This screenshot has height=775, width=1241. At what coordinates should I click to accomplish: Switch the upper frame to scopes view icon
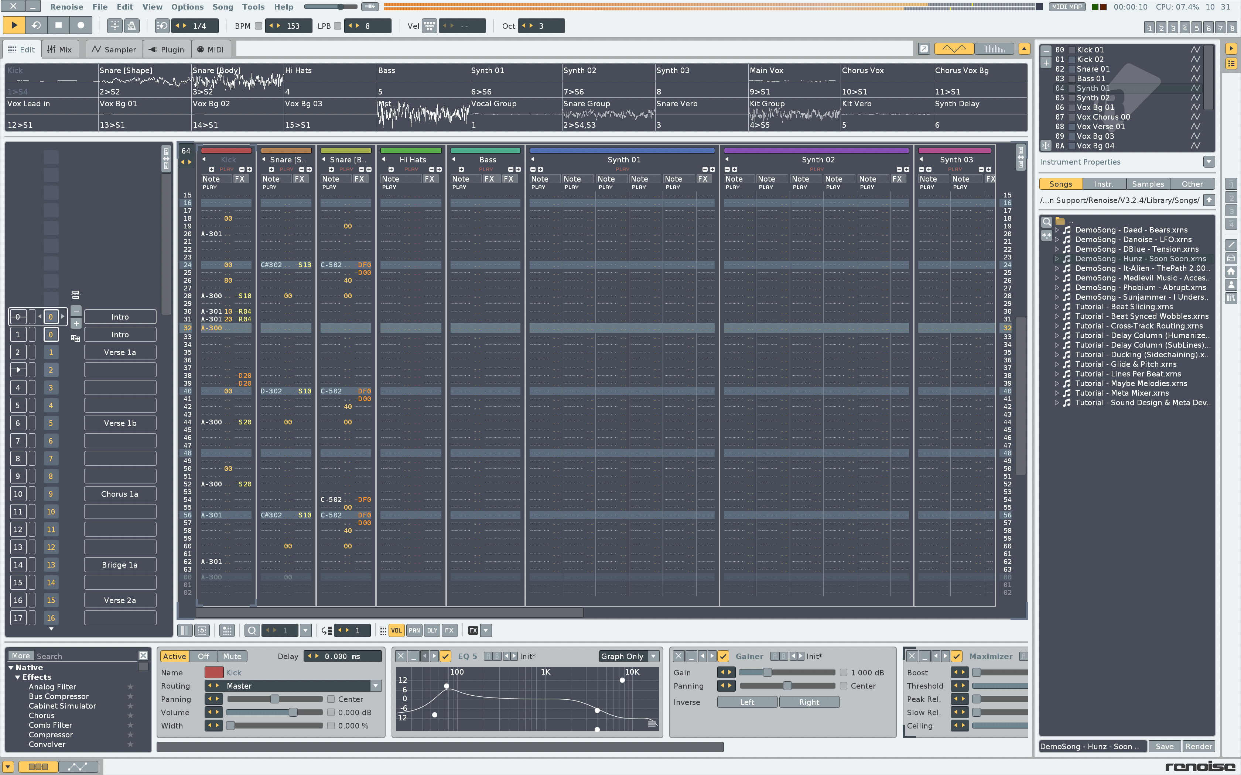(x=954, y=49)
